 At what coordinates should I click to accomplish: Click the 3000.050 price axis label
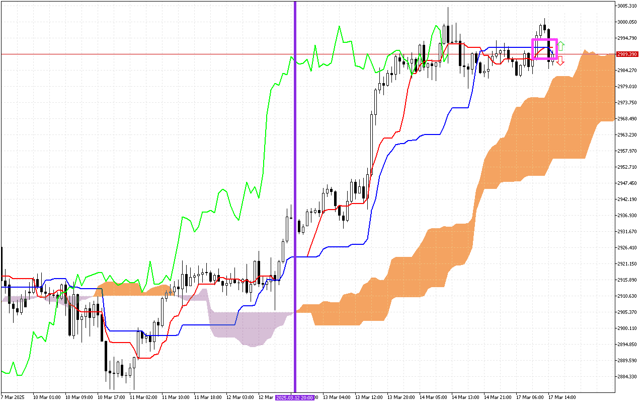point(627,22)
